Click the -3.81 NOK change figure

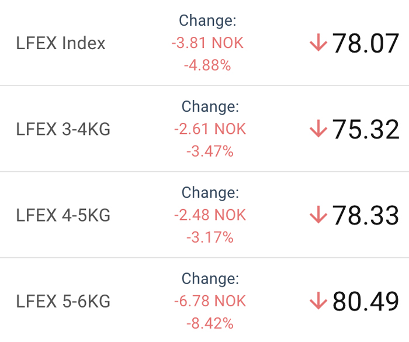[x=207, y=43]
